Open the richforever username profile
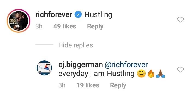 tap(54, 15)
